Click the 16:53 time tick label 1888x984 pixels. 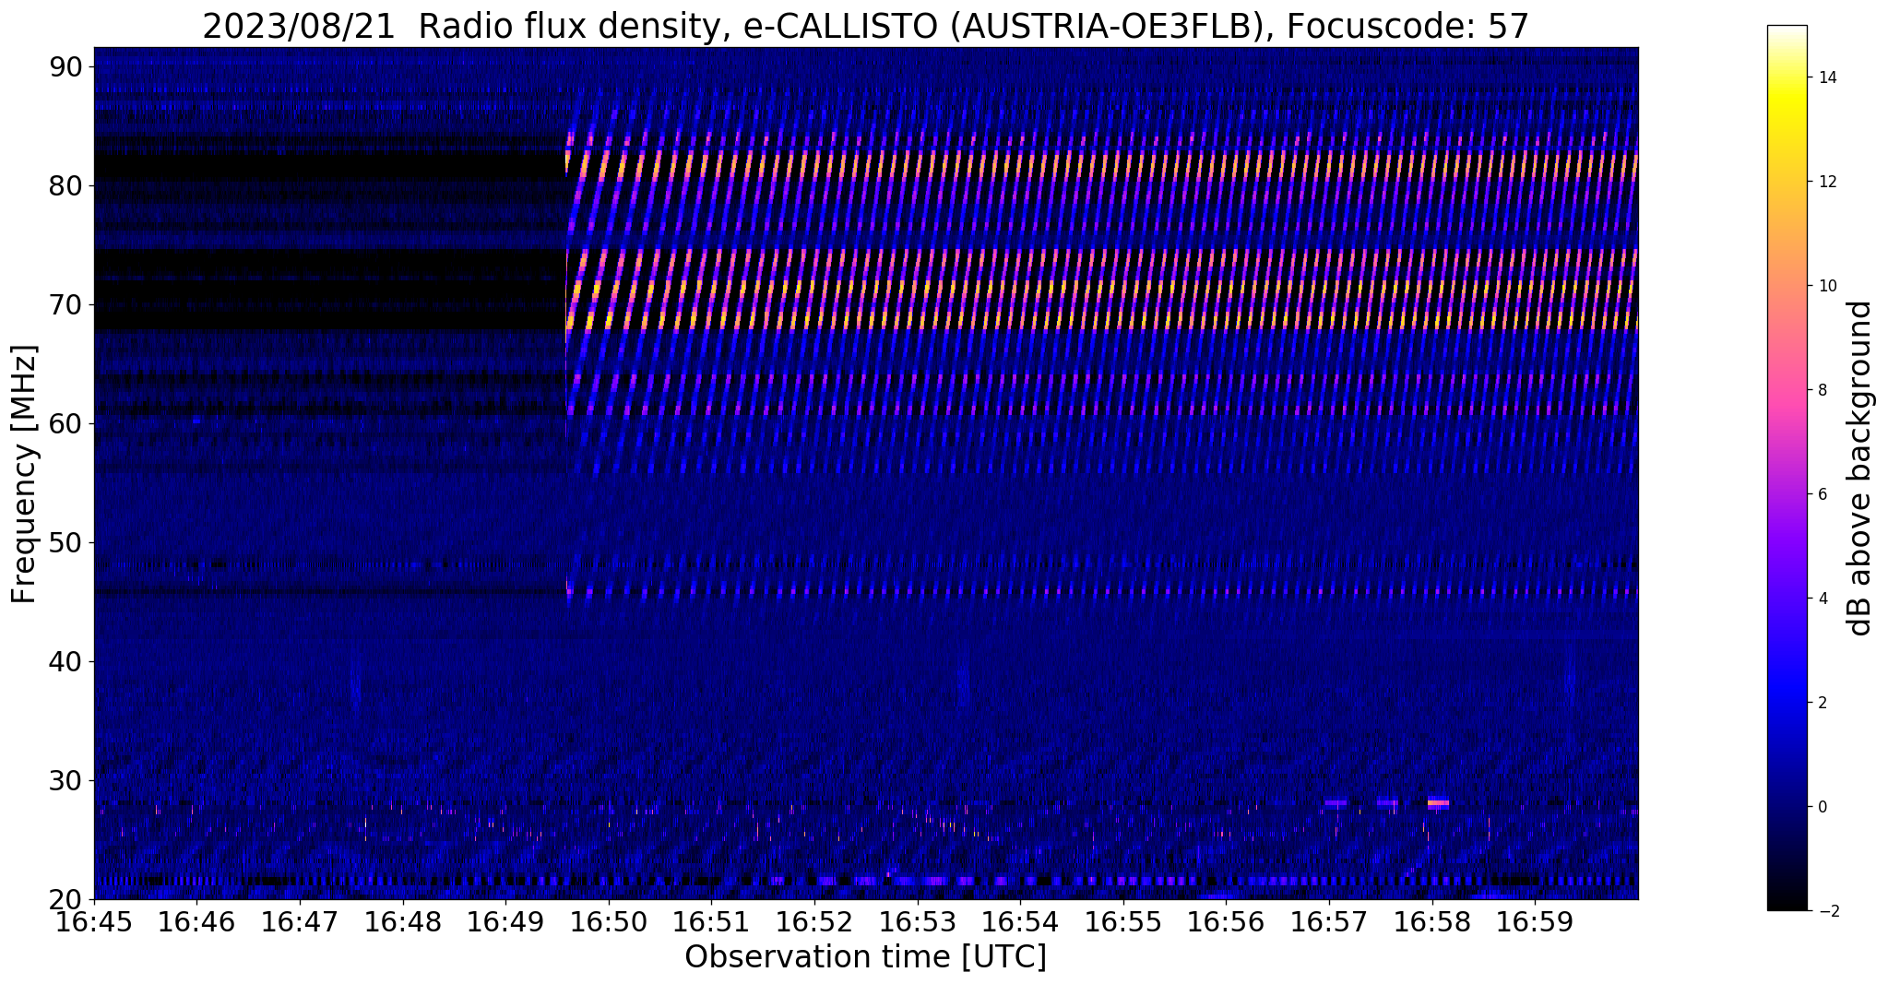(x=918, y=921)
